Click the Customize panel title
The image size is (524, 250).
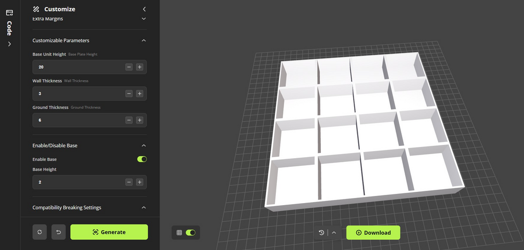(60, 9)
